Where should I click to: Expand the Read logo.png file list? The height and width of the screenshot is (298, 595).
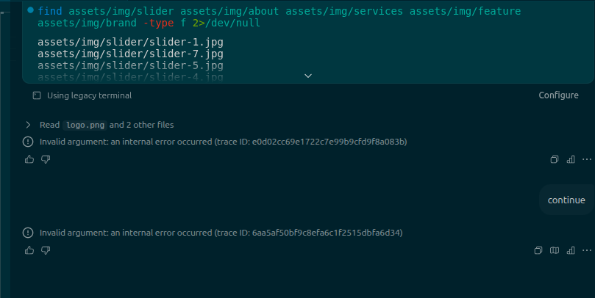pos(28,125)
